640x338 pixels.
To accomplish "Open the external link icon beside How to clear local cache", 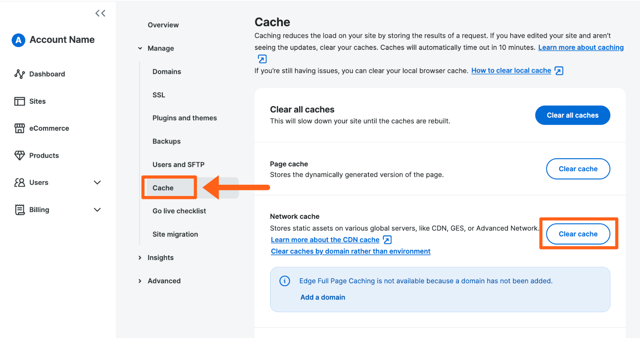I will (559, 70).
